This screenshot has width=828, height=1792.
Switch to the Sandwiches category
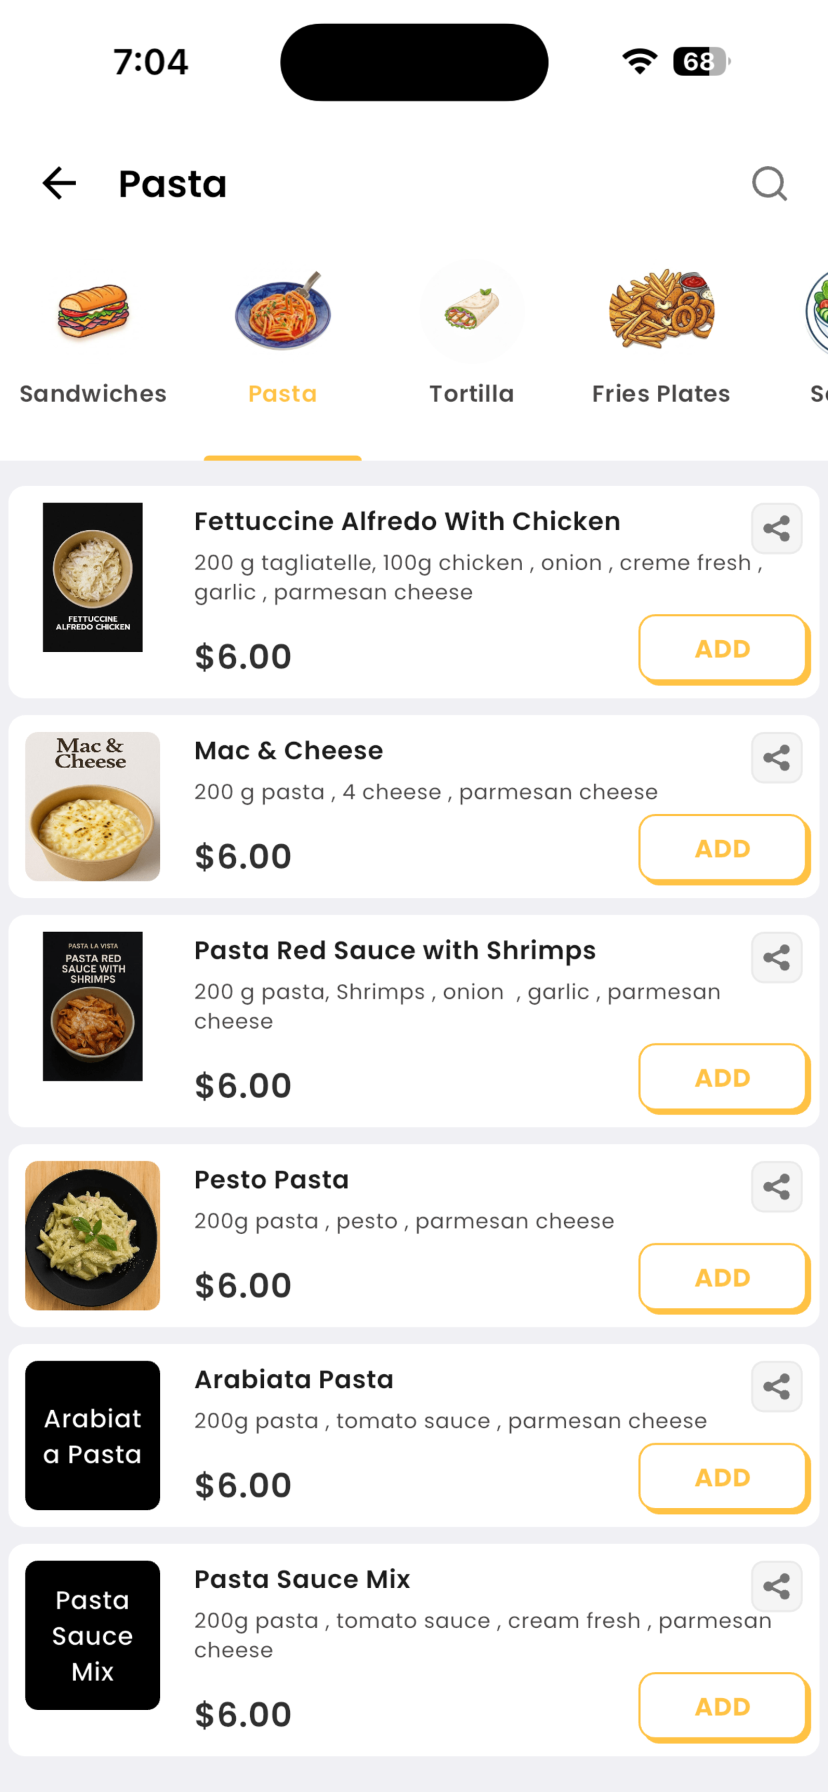[x=93, y=335]
